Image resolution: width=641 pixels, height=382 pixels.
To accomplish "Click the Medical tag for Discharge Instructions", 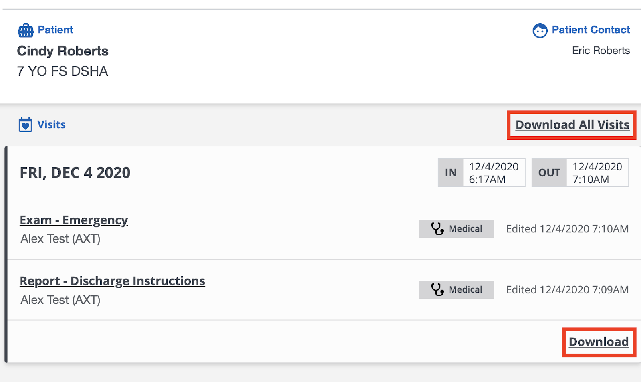I will click(x=456, y=289).
